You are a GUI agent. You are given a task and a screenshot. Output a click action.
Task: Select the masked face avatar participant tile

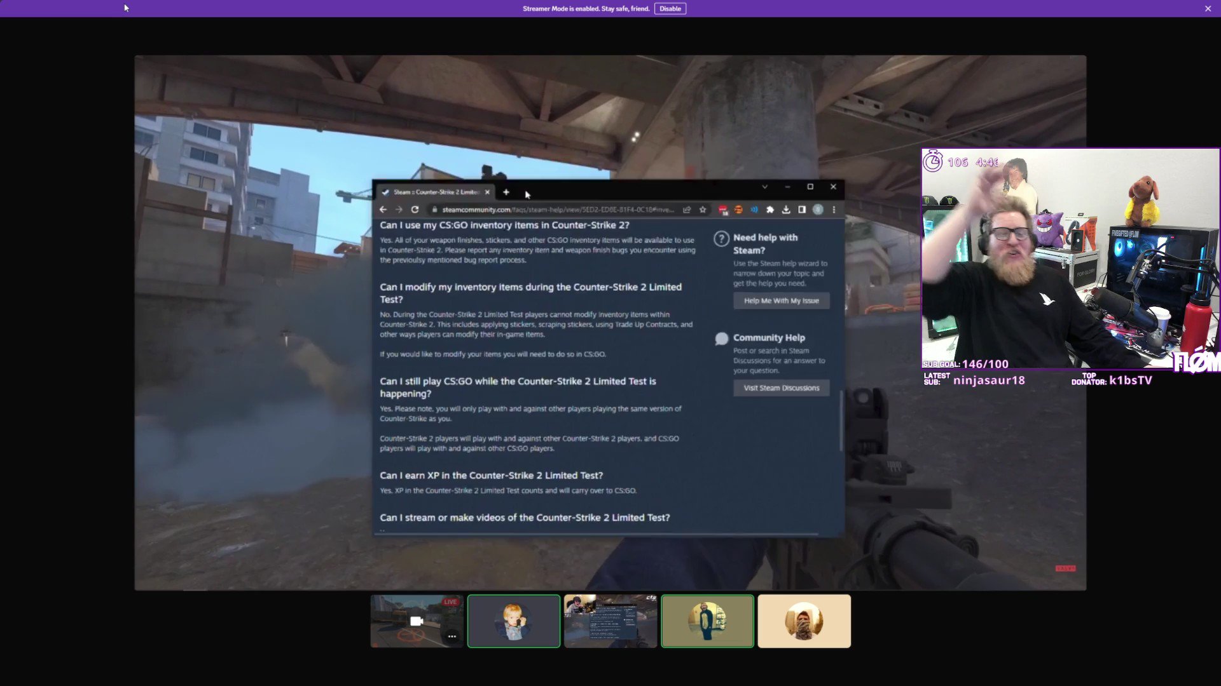click(x=804, y=621)
